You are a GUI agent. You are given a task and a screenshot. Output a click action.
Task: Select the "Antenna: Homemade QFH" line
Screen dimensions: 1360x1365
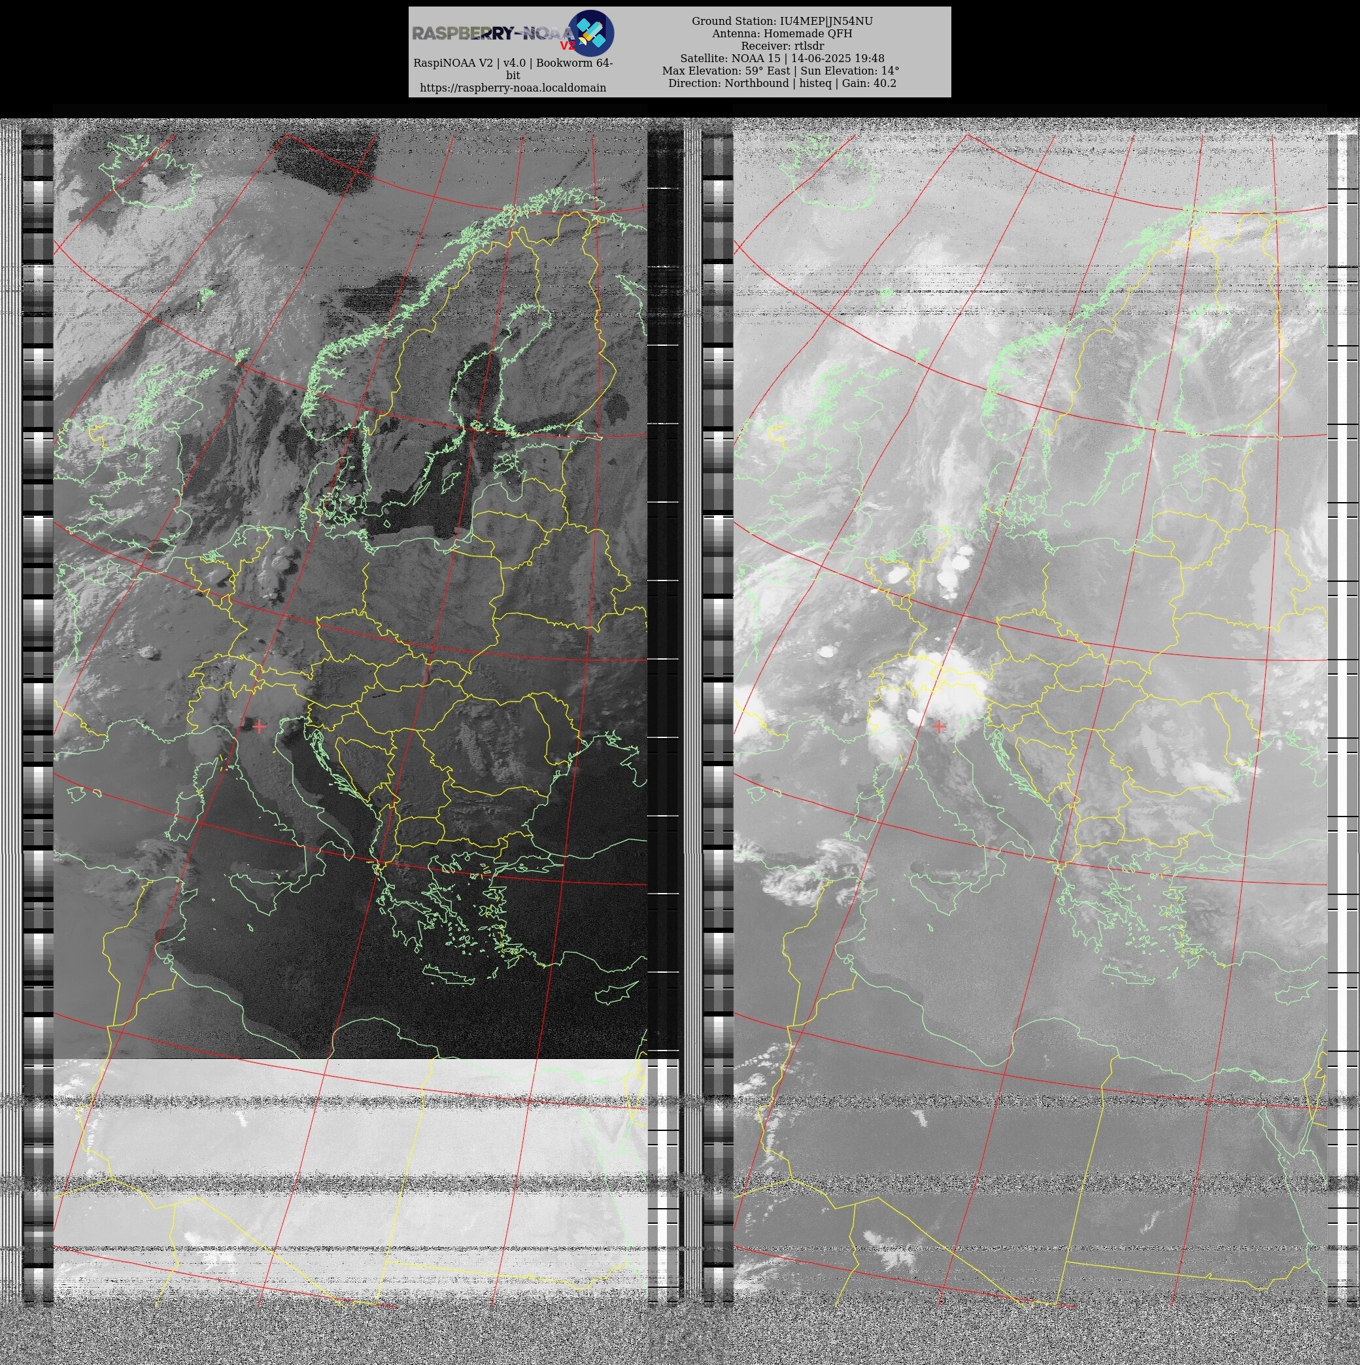click(782, 33)
